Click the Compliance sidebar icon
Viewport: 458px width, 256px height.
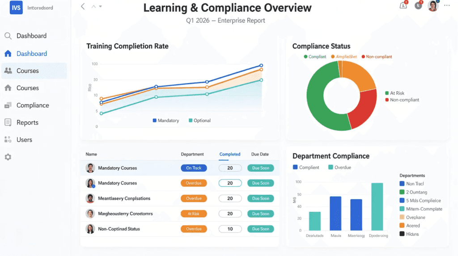(x=8, y=105)
